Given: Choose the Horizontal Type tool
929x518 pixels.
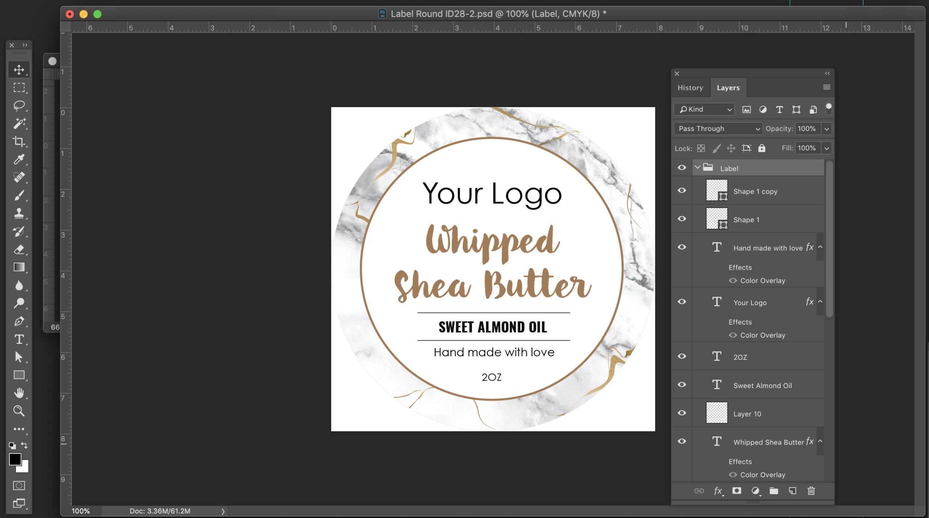Looking at the screenshot, I should pos(19,339).
